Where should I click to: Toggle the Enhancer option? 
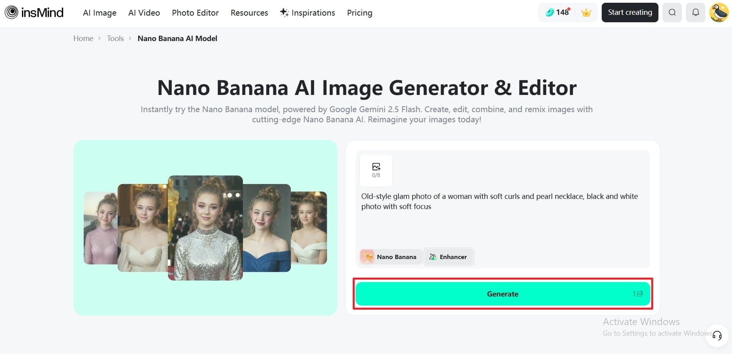448,257
